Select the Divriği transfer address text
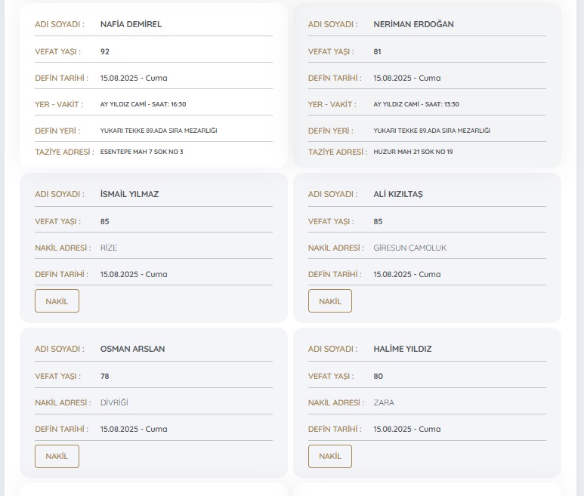584x496 pixels. (x=114, y=402)
